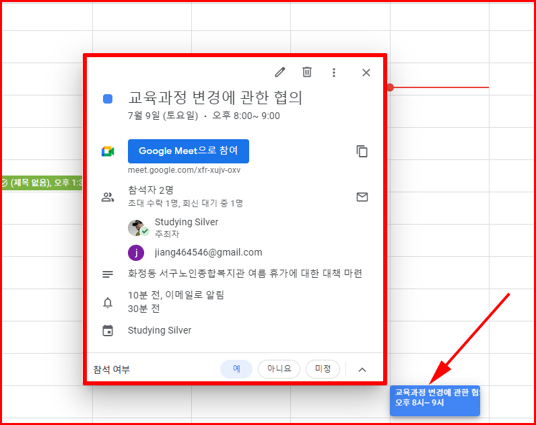This screenshot has height=425, width=536.
Task: Click the Studying Silver calendar name
Action: point(160,330)
